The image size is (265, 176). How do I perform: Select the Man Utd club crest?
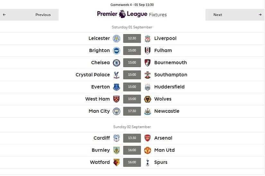(147, 150)
